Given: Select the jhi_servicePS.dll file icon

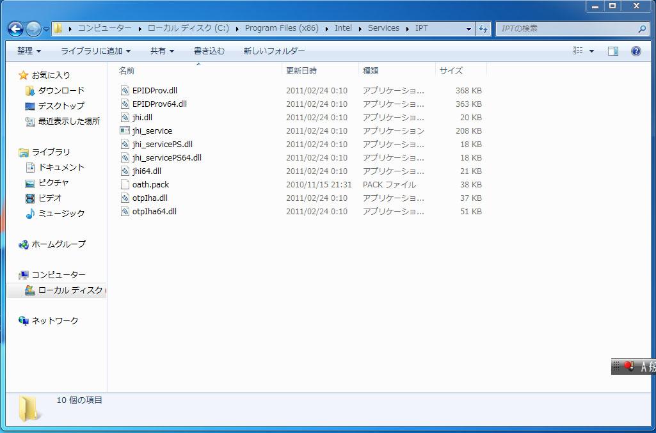Looking at the screenshot, I should 125,144.
